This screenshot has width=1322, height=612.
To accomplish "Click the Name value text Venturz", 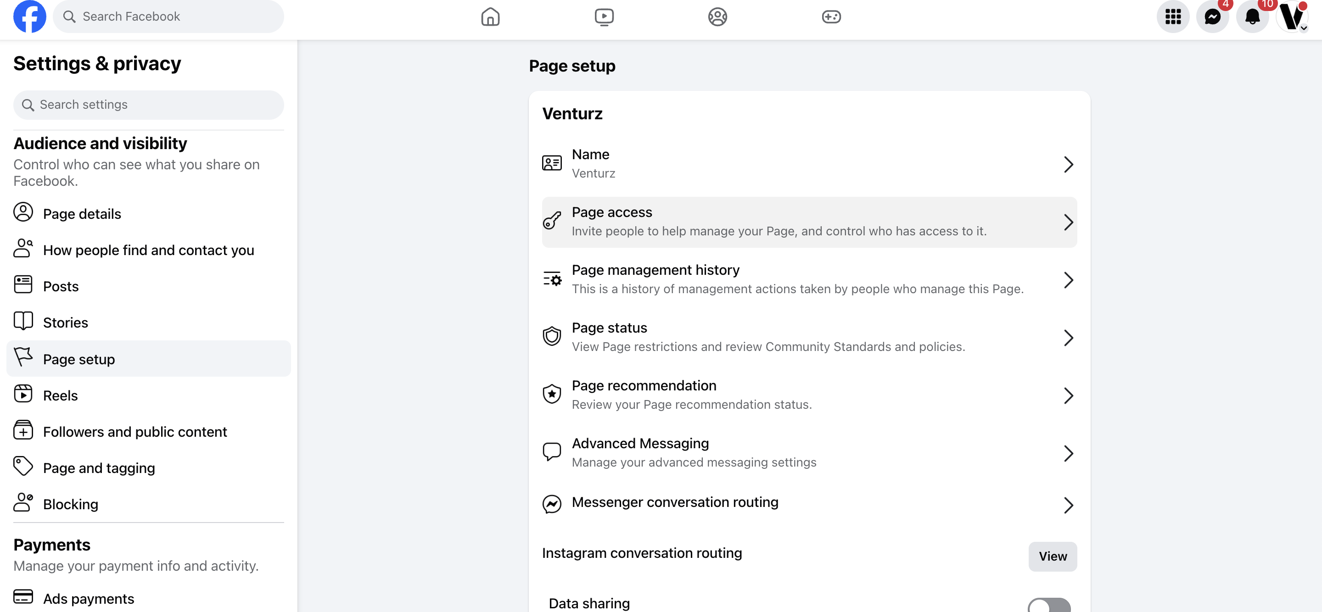I will pos(593,173).
